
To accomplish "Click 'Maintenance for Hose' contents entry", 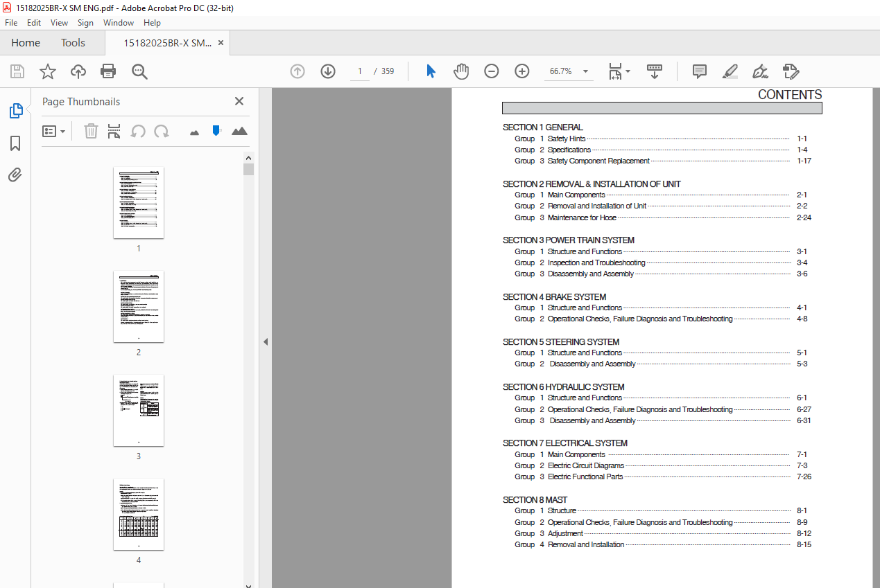I will (582, 217).
